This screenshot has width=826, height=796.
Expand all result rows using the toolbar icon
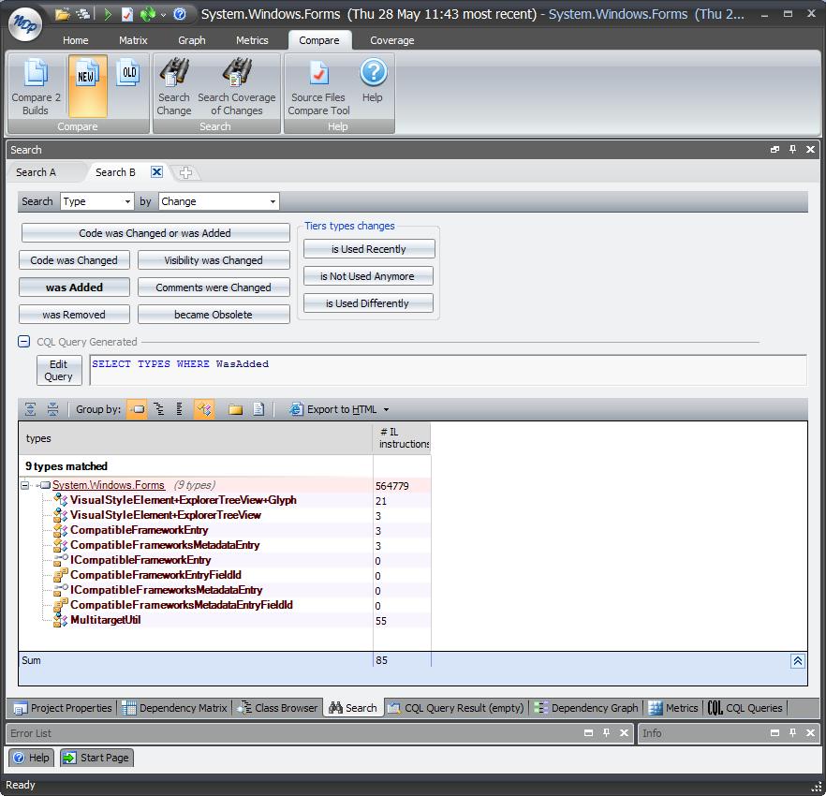(31, 409)
